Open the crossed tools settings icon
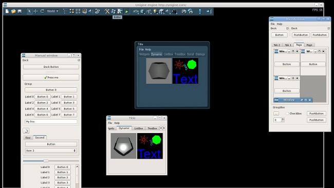This screenshot has height=188, width=334. coord(107,11)
